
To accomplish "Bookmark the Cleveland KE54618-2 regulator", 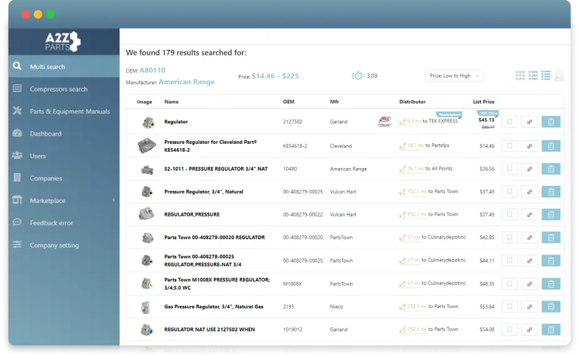I will tap(510, 146).
